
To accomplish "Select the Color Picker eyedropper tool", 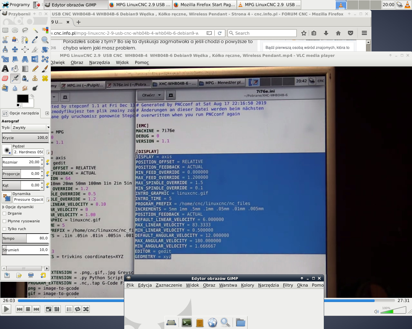I will coord(35,40).
